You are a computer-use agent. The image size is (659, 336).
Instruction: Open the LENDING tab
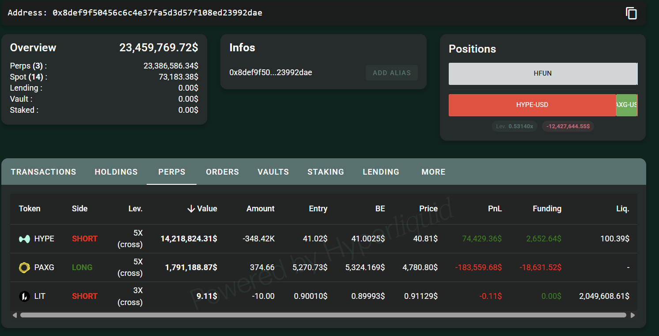pos(381,172)
